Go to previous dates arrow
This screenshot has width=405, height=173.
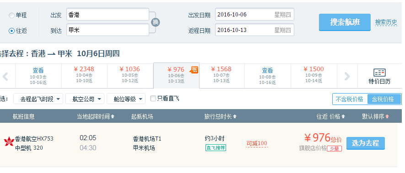(x=5, y=76)
